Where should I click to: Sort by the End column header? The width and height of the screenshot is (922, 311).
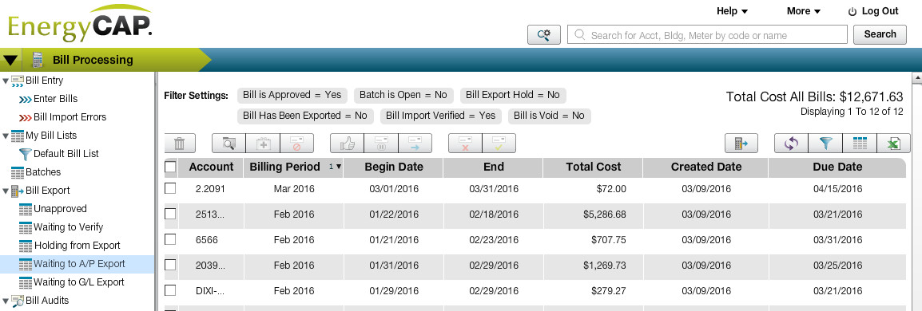point(493,167)
